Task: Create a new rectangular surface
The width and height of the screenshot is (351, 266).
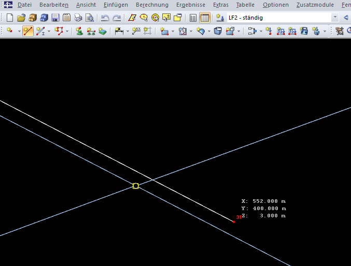Action: [164, 31]
